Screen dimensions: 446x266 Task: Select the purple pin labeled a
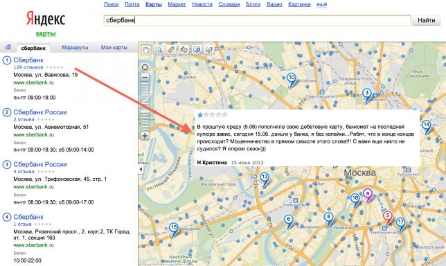click(x=368, y=194)
